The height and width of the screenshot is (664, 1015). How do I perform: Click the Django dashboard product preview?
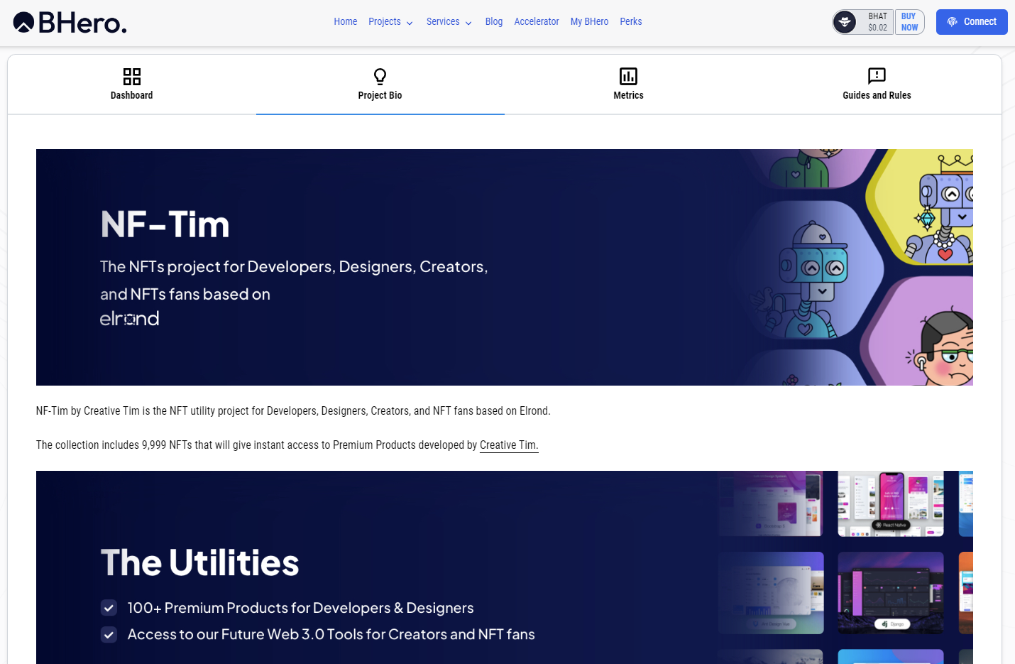[891, 593]
